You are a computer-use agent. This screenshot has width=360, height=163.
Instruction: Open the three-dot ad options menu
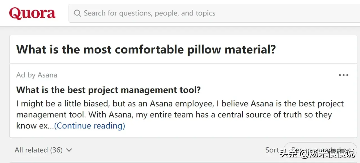click(x=343, y=75)
